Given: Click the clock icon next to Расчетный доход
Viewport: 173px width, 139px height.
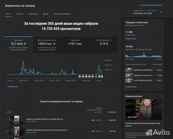Looking at the screenshot, I should click(111, 40).
